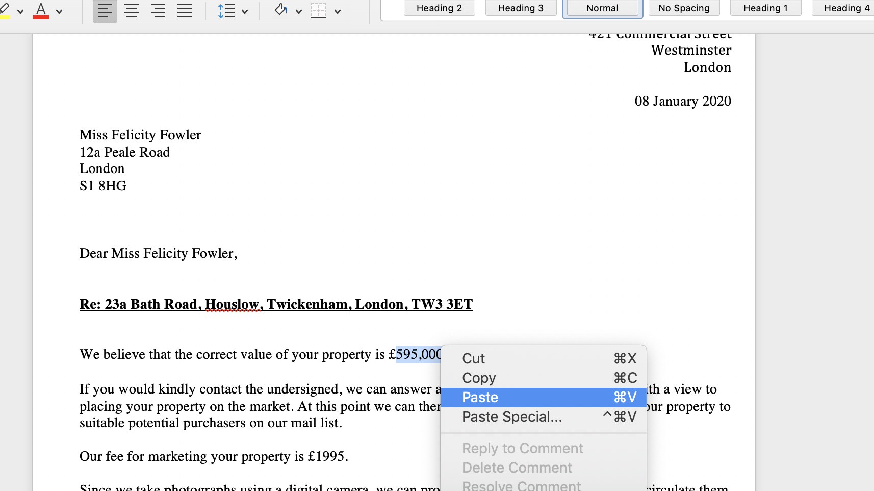Open the shading color dropdown arrow
Image resolution: width=874 pixels, height=491 pixels.
[299, 11]
